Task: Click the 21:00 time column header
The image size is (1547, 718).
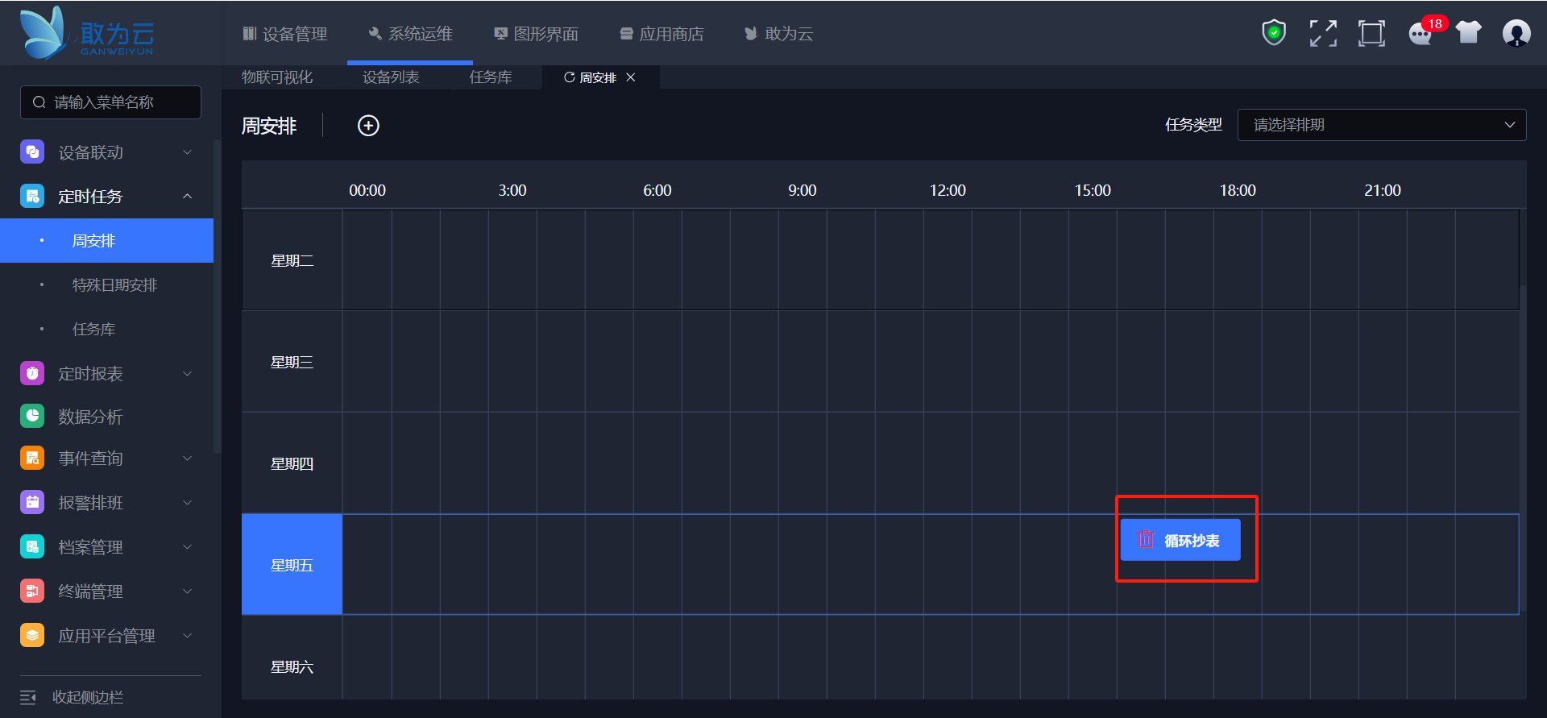Action: 1383,190
